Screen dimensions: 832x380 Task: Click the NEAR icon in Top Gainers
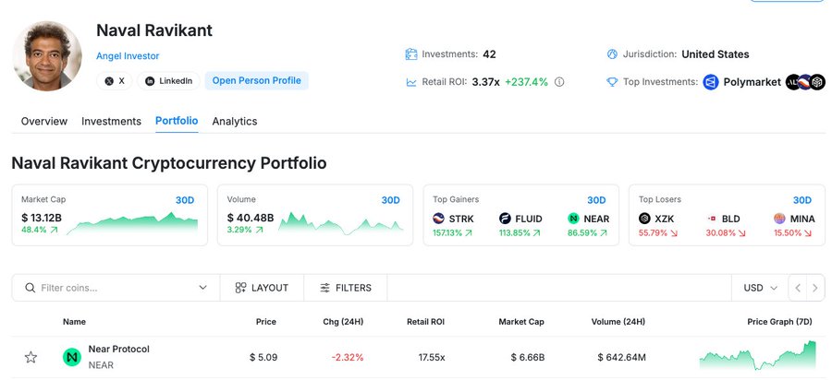[x=573, y=219]
